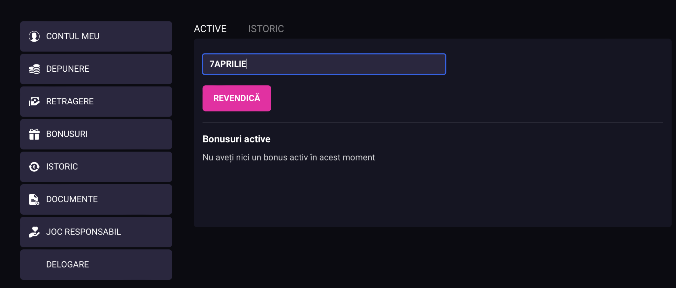Screen dimensions: 676x288
Task: Open Joc Responsabil settings
Action: click(x=96, y=232)
